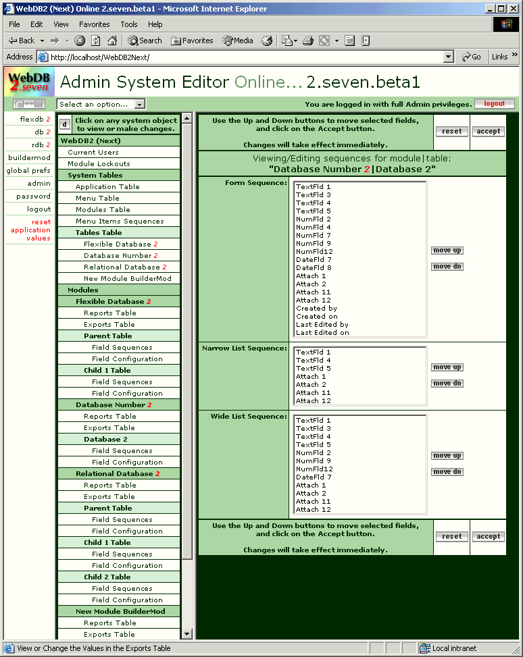Click the Back arrow in IE toolbar
Screen dimensions: 523x657
[21, 41]
